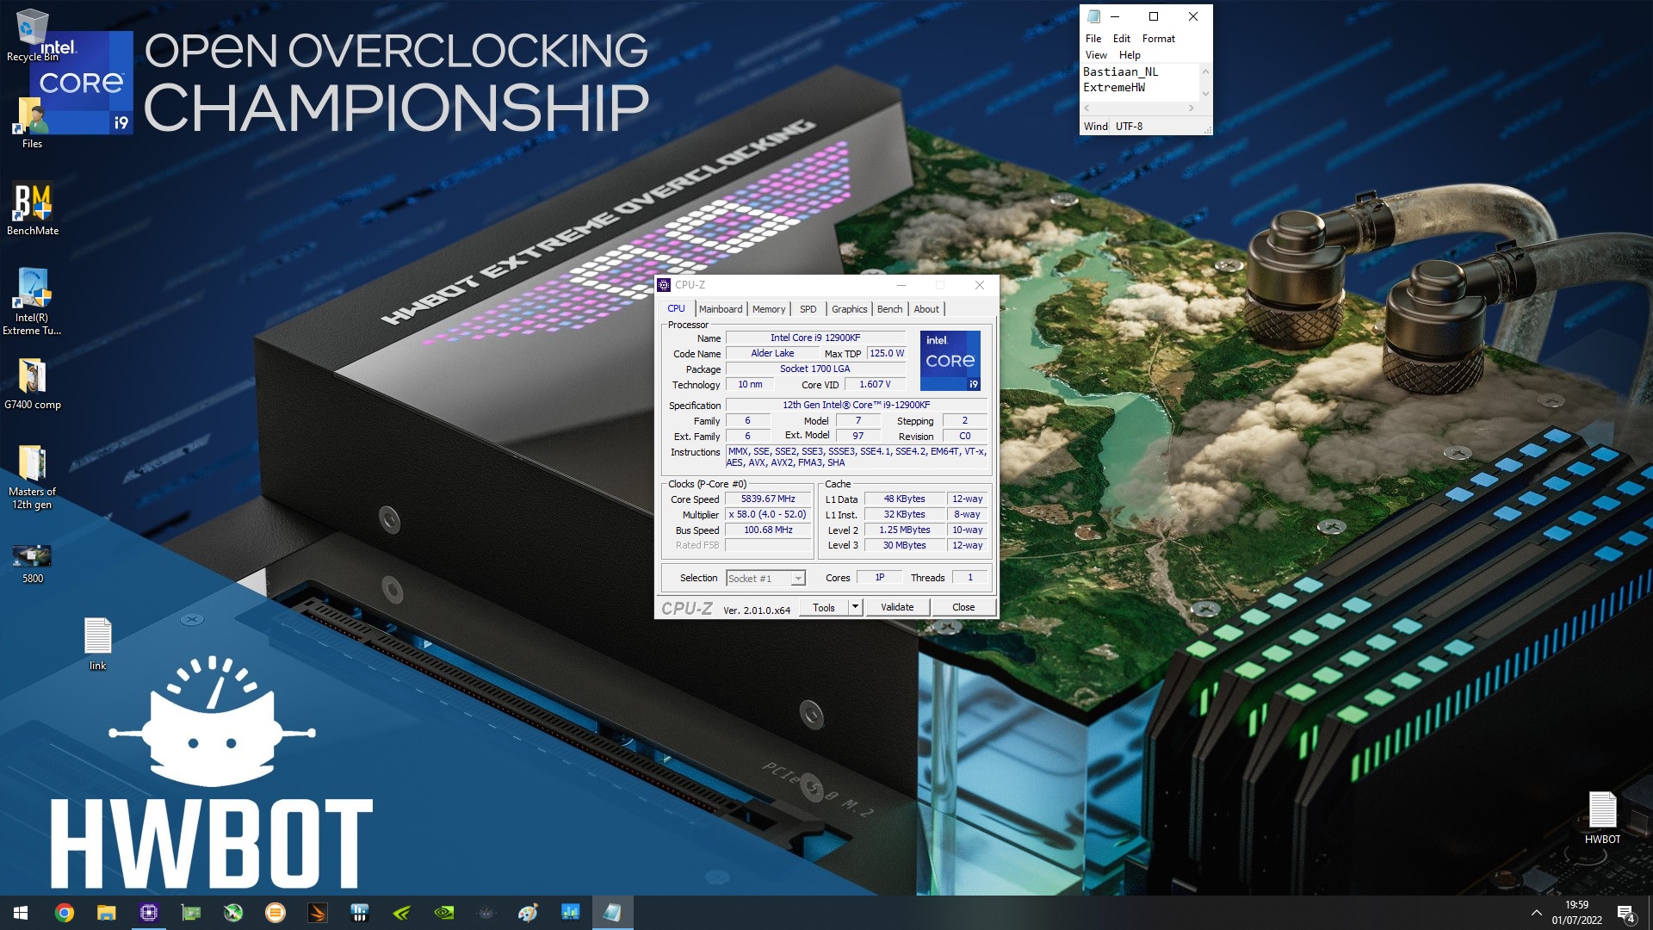Viewport: 1653px width, 930px height.
Task: Open the Bench tab in CPU-Z
Action: tap(889, 309)
